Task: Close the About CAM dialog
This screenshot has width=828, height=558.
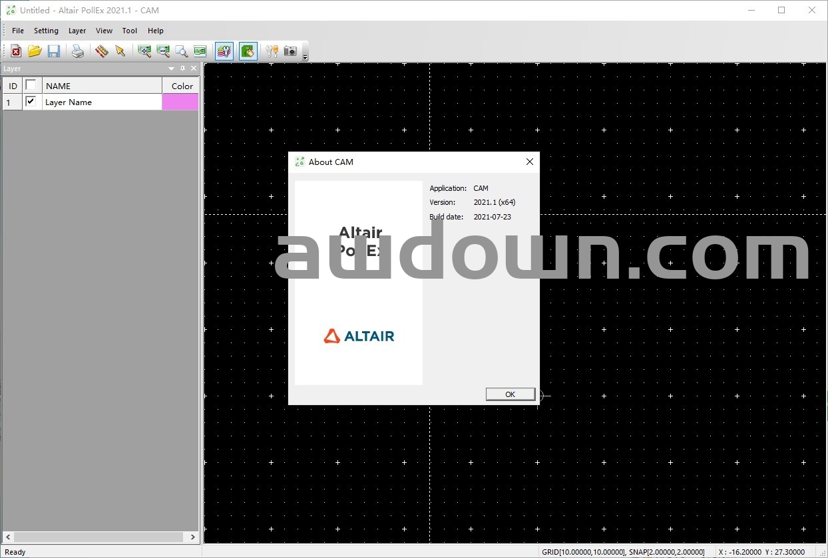Action: tap(530, 162)
